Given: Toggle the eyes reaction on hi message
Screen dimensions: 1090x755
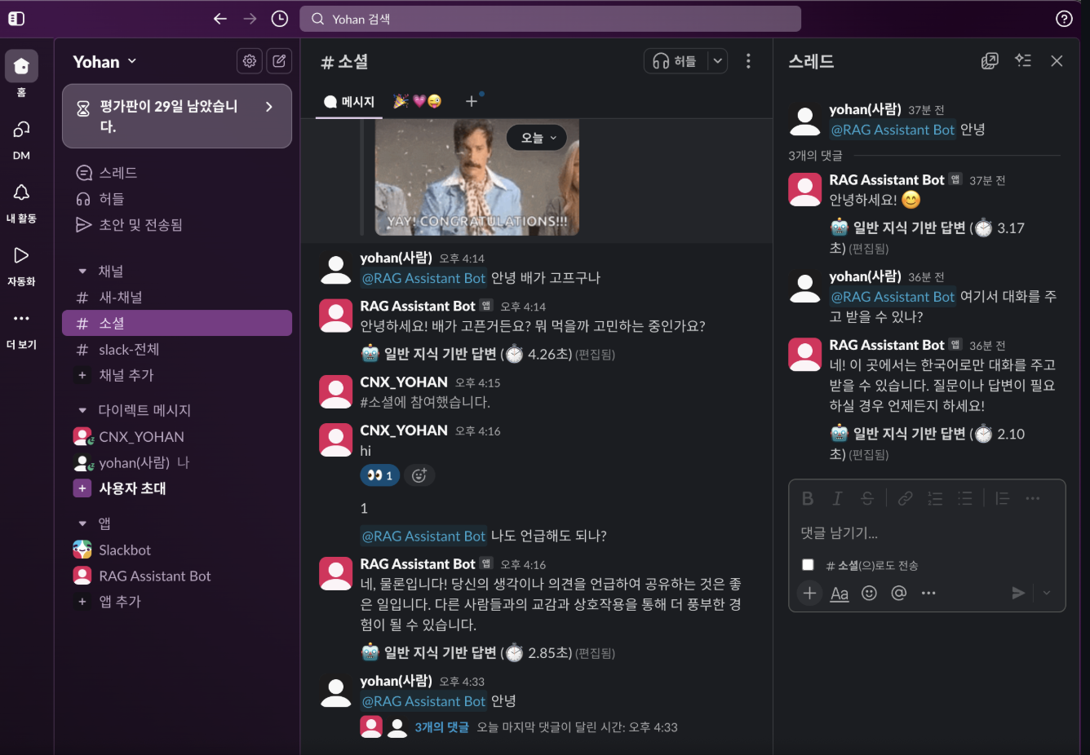Looking at the screenshot, I should pos(379,475).
